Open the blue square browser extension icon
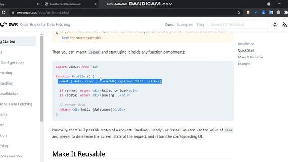288x162 pixels. [x=263, y=13]
